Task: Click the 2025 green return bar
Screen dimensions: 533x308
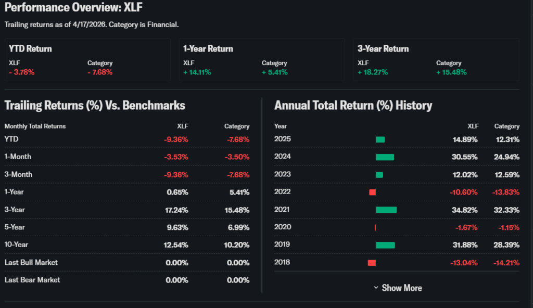Action: [380, 139]
